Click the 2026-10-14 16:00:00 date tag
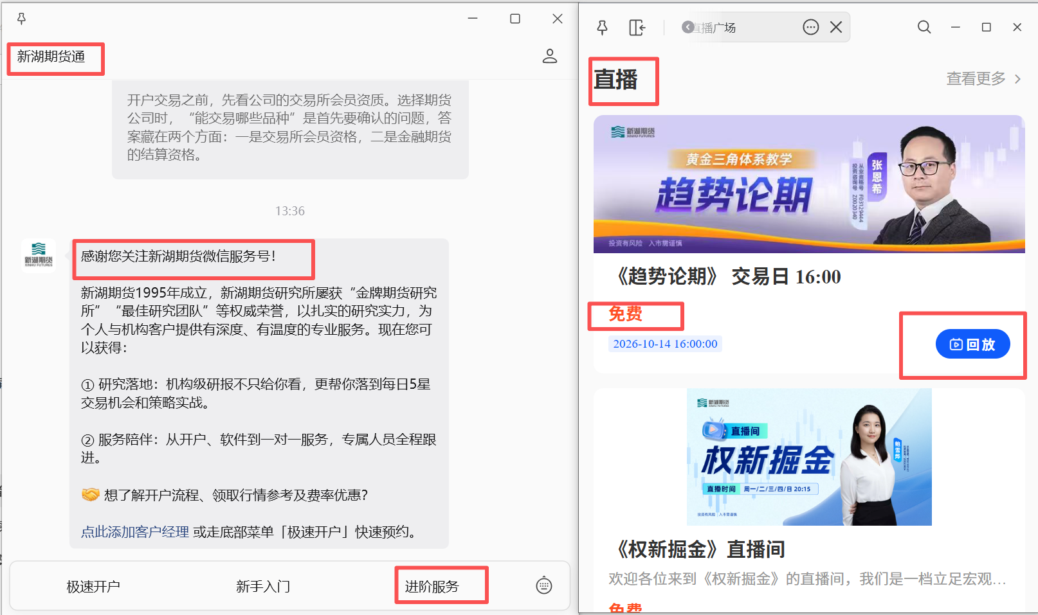Image resolution: width=1038 pixels, height=615 pixels. pyautogui.click(x=665, y=344)
